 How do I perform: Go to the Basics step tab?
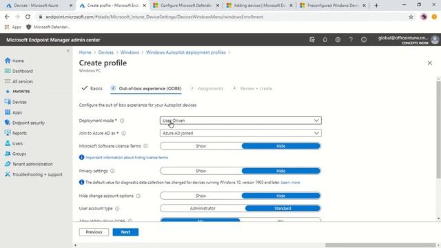pyautogui.click(x=92, y=88)
